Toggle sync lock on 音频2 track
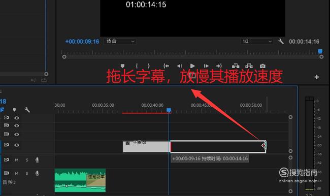The image size is (330, 196). pyautogui.click(x=7, y=173)
